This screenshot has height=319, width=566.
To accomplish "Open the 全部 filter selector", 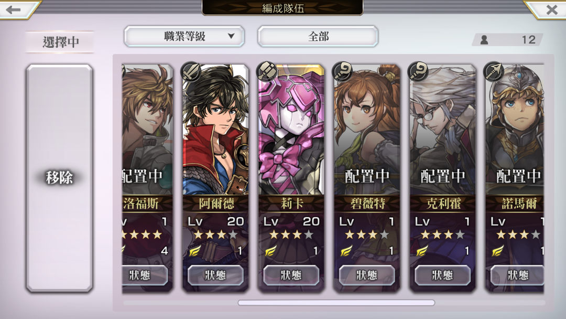I will [318, 36].
